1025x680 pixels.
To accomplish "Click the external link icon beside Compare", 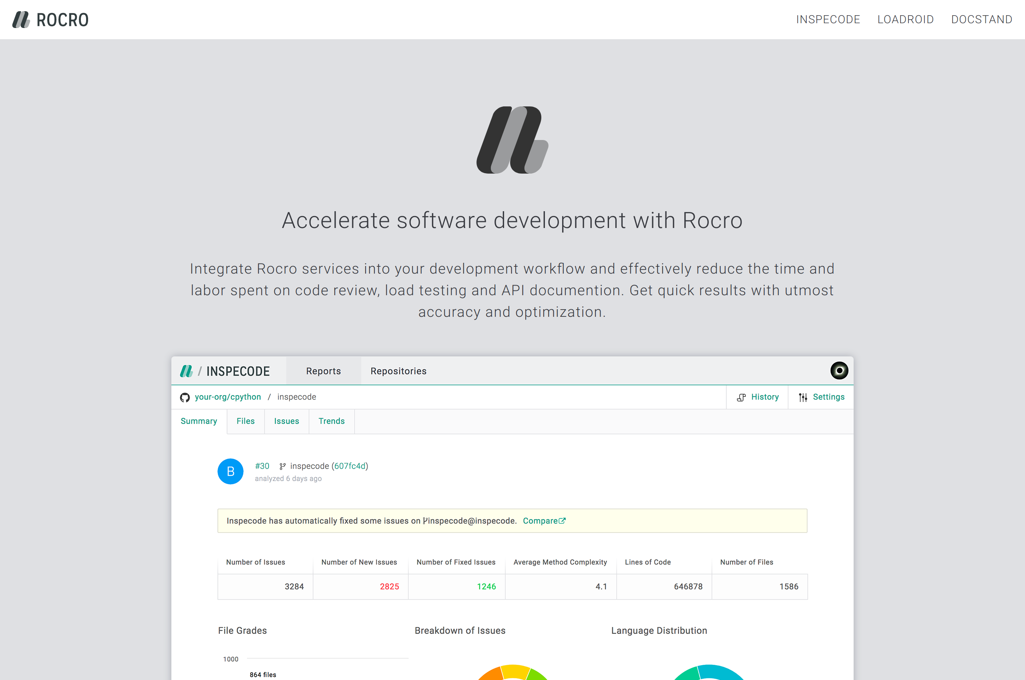I will [x=563, y=520].
